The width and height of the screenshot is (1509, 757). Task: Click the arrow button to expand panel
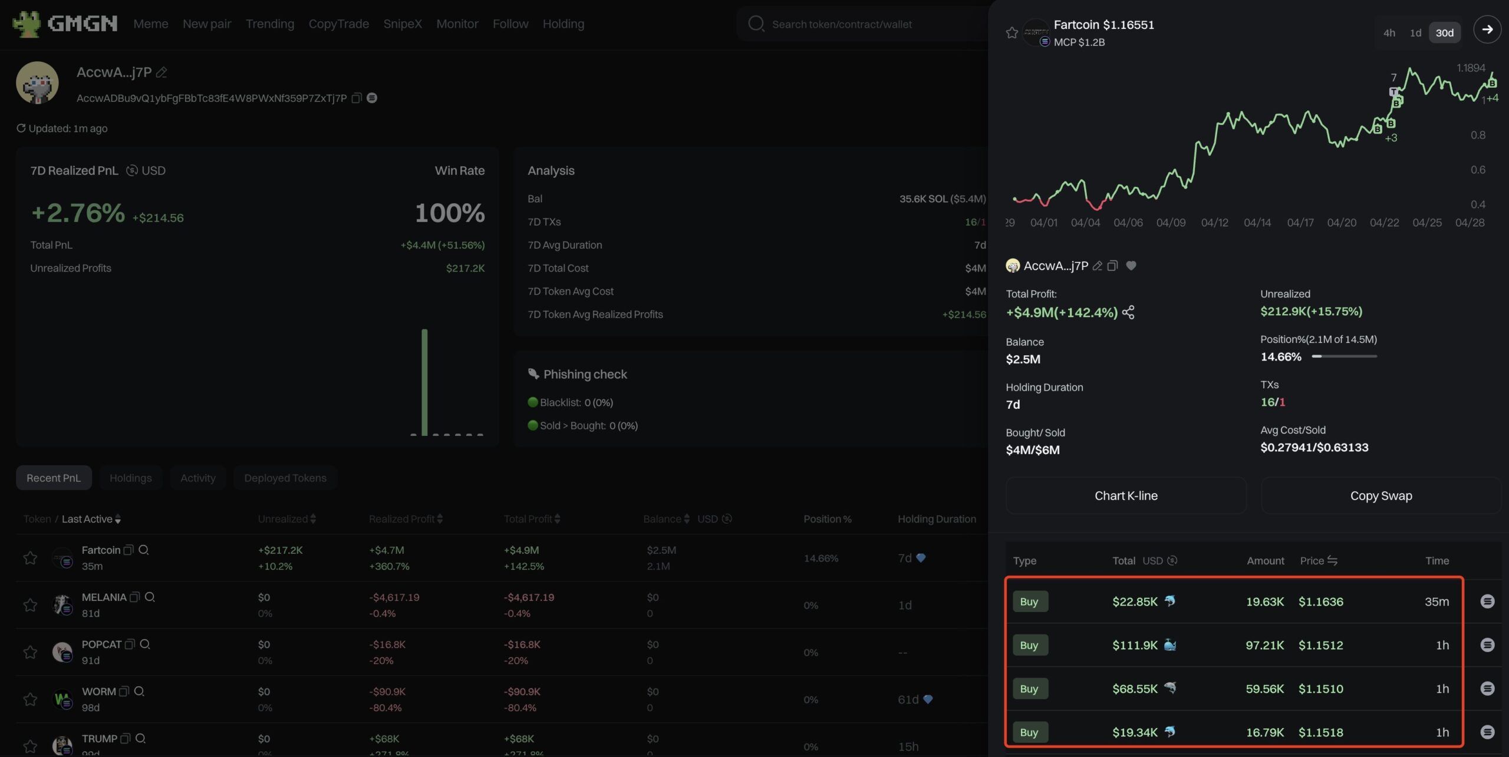tap(1487, 29)
